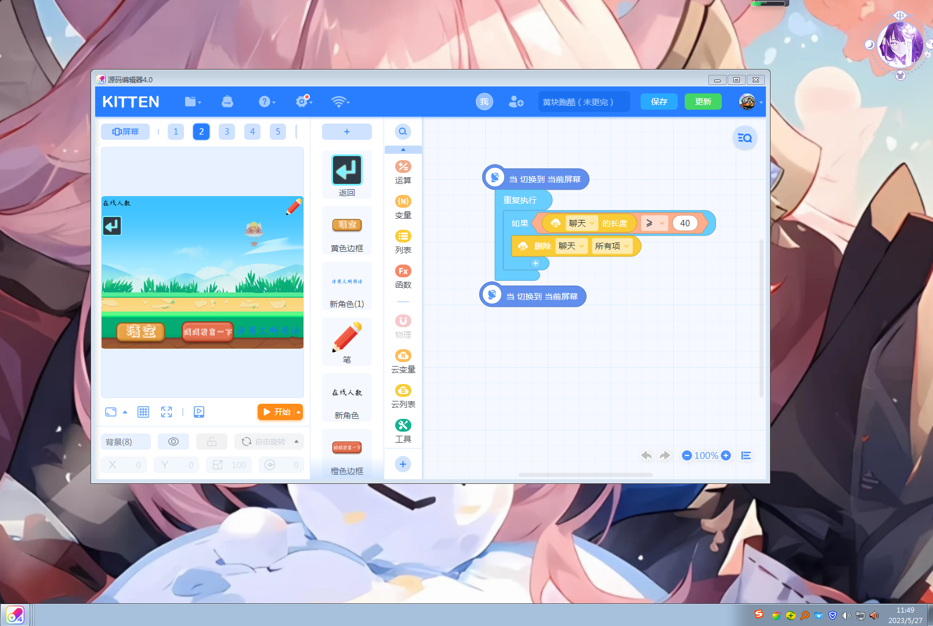This screenshot has height=626, width=933.
Task: Click the 保存 save button
Action: tap(659, 102)
